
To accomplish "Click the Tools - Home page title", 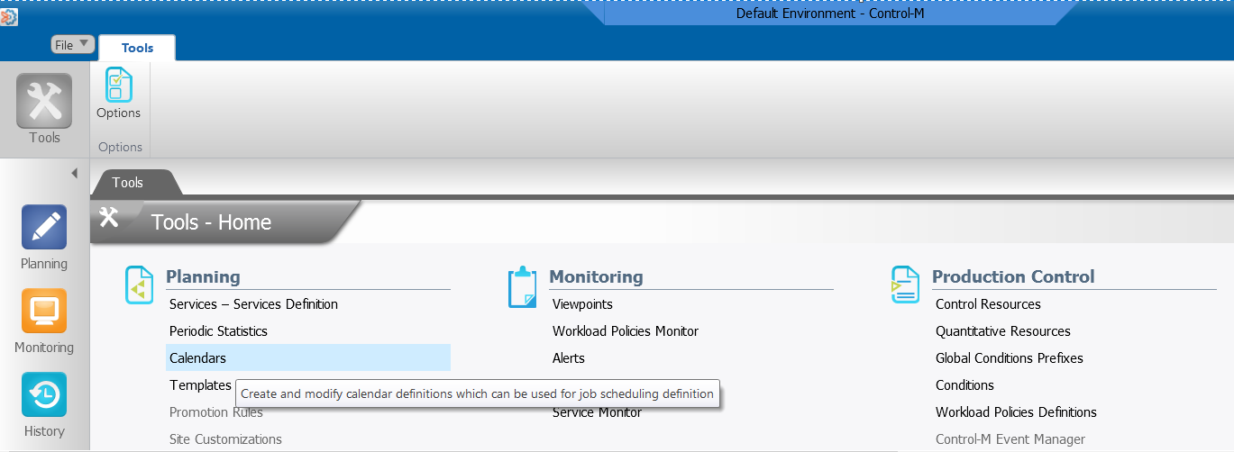I will point(211,222).
